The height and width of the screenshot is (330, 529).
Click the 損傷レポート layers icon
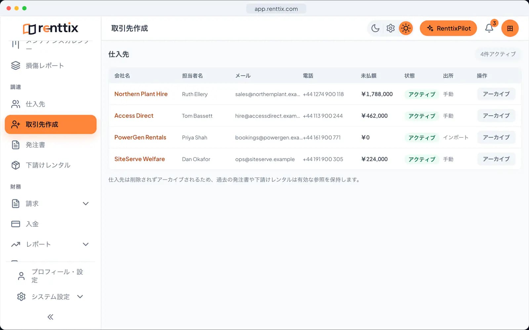(x=16, y=66)
